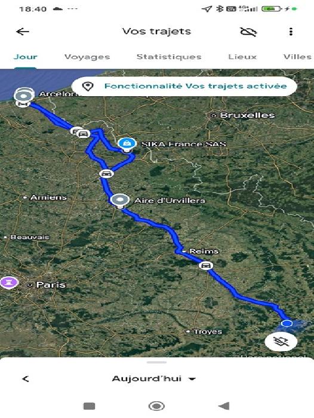
Task: Open the three-dot overflow menu
Action: (291, 32)
